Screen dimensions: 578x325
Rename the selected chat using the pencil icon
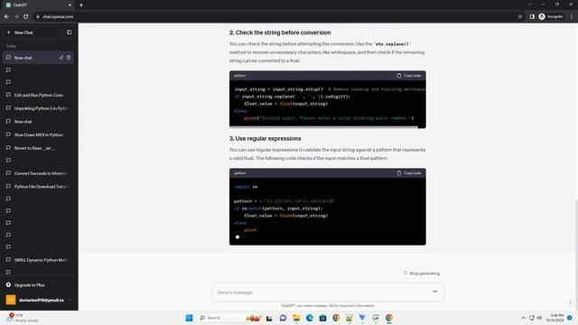tap(61, 58)
